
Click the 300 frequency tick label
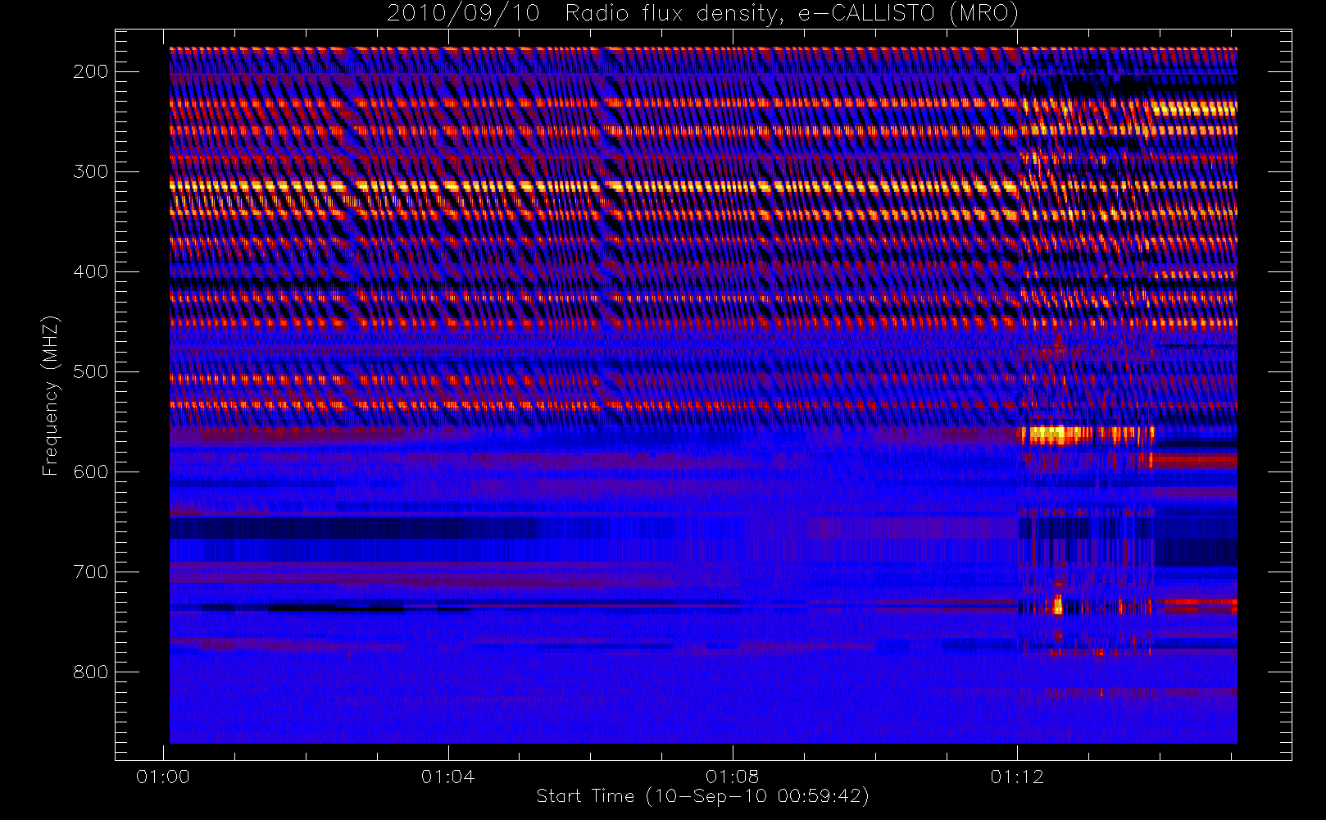(x=91, y=171)
